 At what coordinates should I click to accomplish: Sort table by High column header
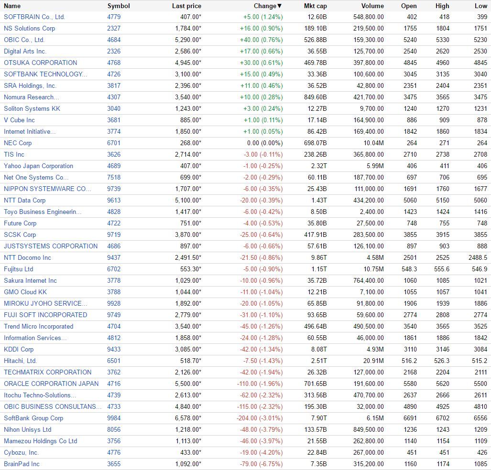[x=442, y=6]
